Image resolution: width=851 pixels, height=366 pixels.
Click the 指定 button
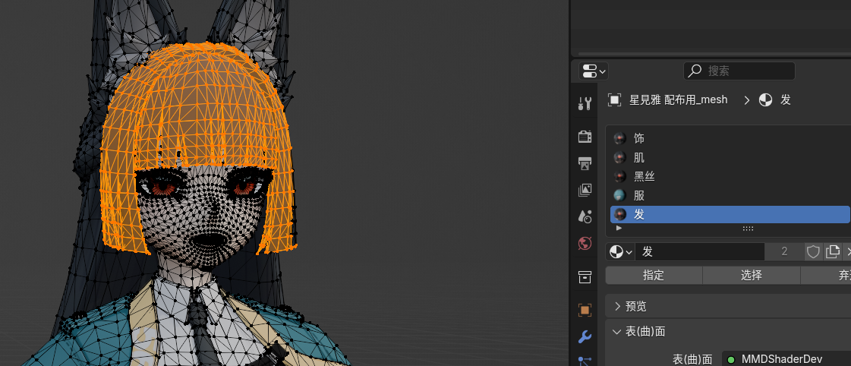(654, 276)
